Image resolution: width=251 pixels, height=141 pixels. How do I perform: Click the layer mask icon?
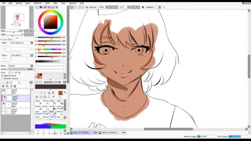(x=31, y=83)
